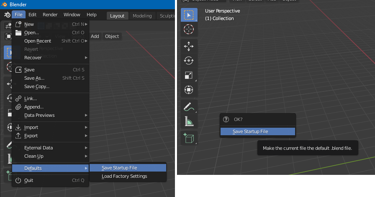The width and height of the screenshot is (375, 197).
Task: Click Save Startup File in Defaults submenu
Action: 128,168
